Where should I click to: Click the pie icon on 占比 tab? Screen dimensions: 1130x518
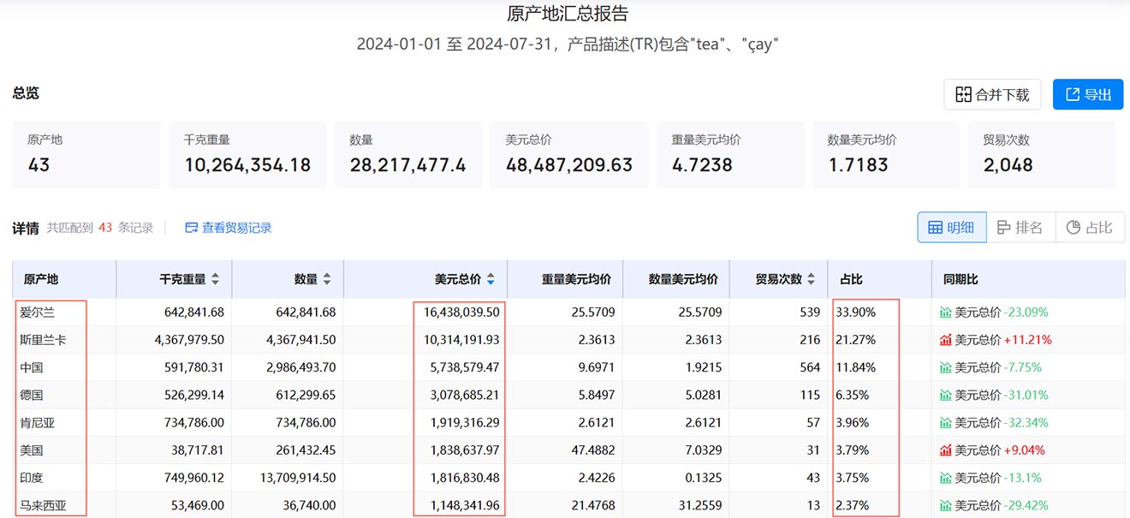1073,228
